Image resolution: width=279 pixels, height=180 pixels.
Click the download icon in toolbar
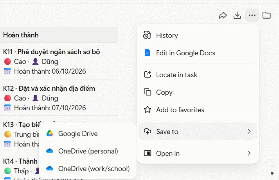click(237, 16)
